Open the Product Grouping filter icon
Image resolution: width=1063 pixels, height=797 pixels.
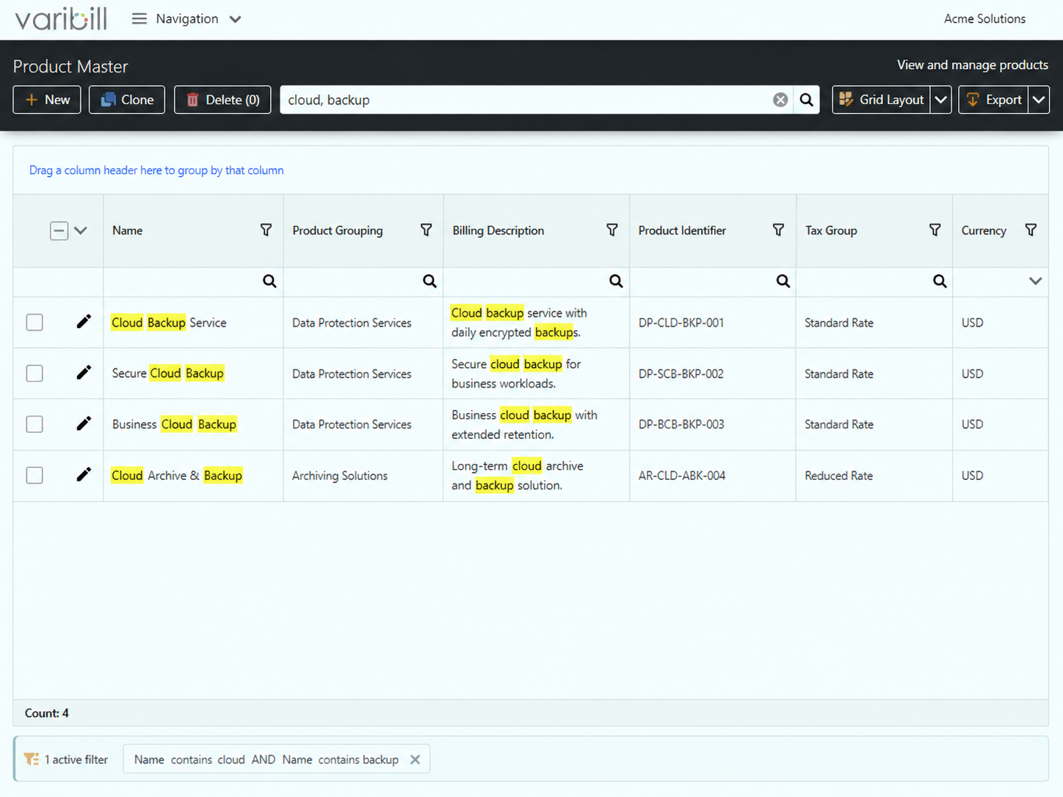(x=426, y=230)
